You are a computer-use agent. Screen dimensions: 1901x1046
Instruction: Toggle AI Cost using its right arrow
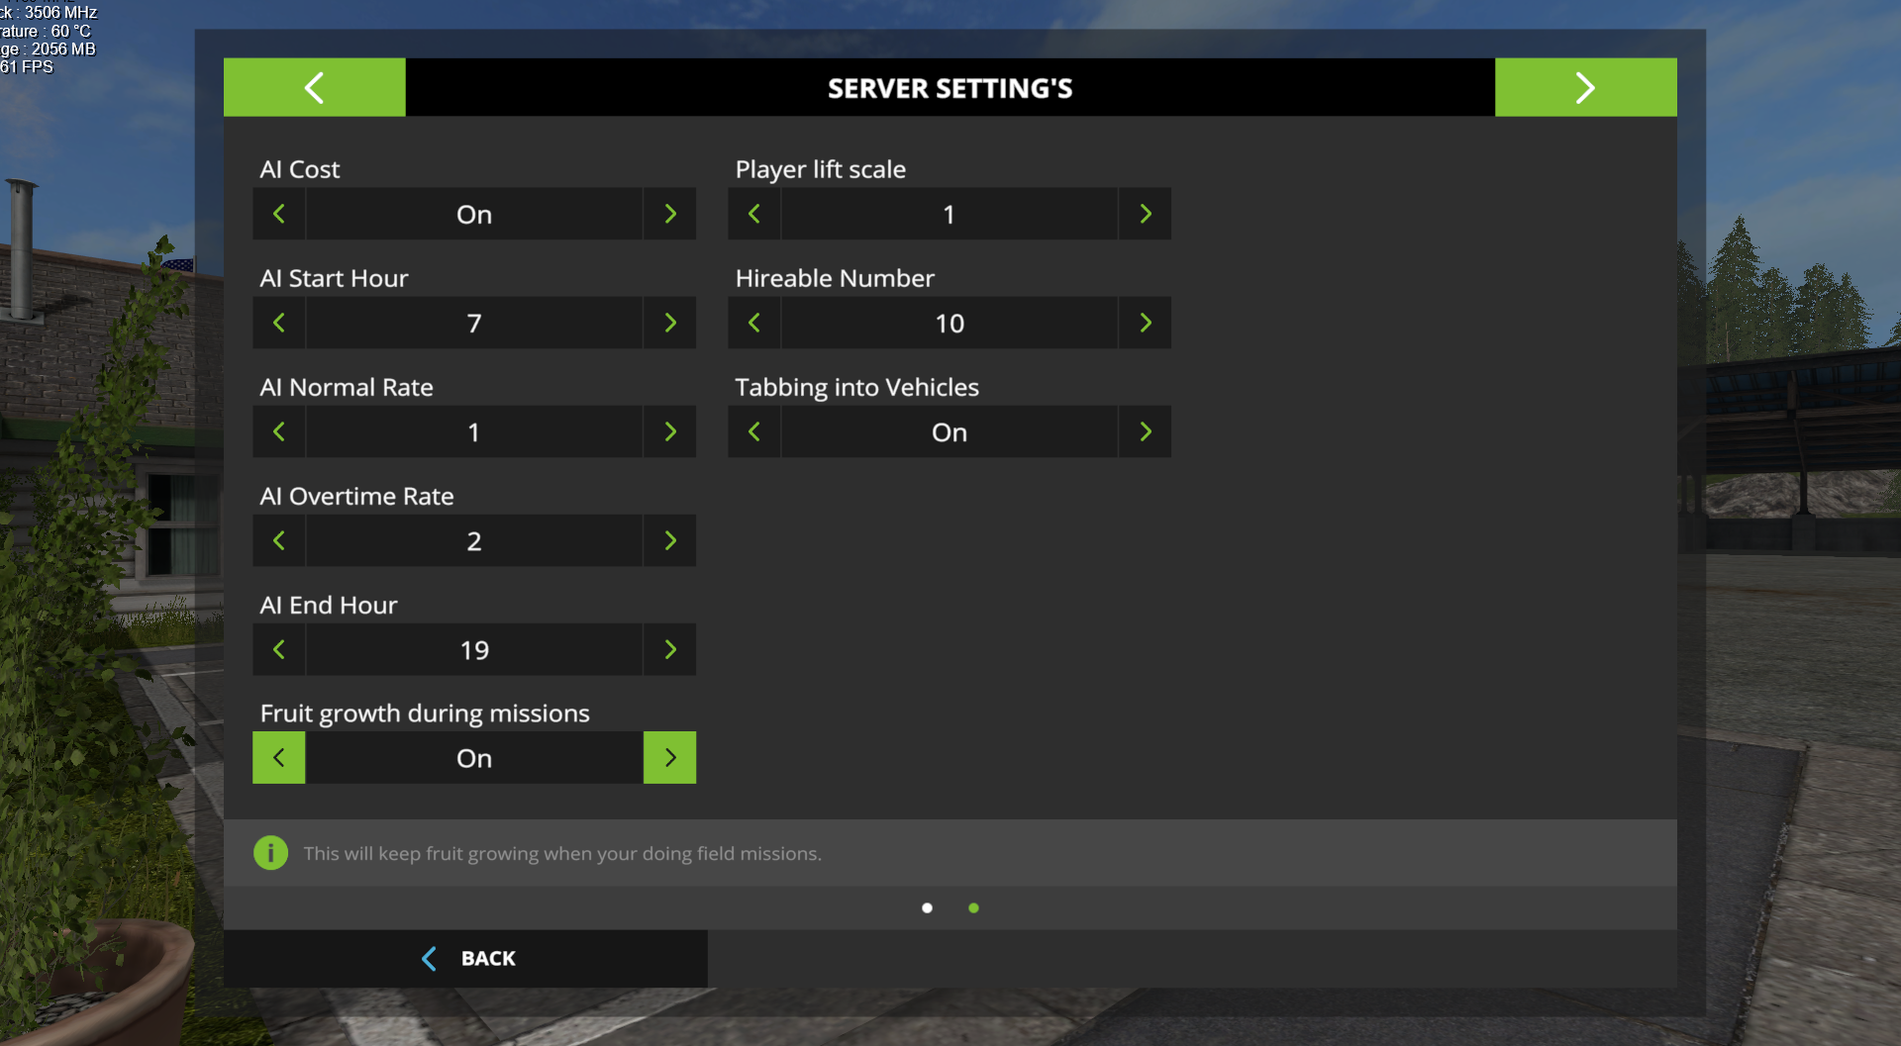(x=670, y=214)
